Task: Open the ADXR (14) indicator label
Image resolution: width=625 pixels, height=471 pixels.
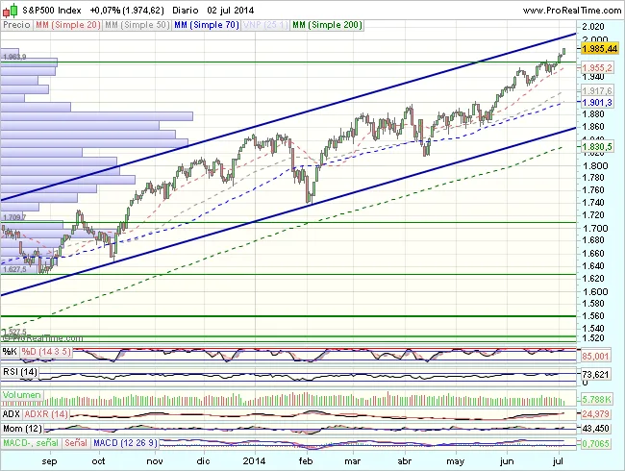Action: [46, 414]
